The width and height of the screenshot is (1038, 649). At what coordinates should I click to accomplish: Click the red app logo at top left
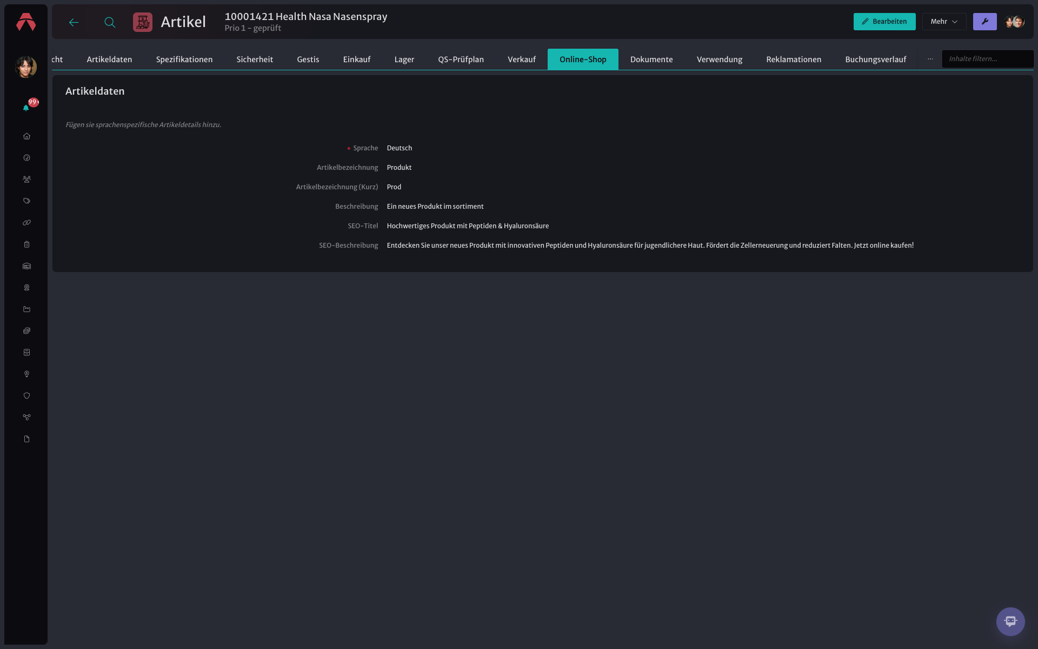[26, 22]
